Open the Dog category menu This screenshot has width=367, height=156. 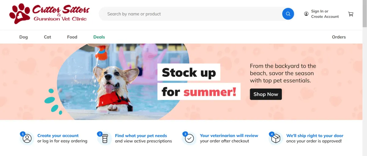(x=24, y=37)
